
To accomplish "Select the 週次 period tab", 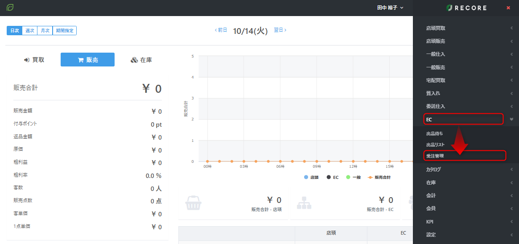I will (x=30, y=30).
